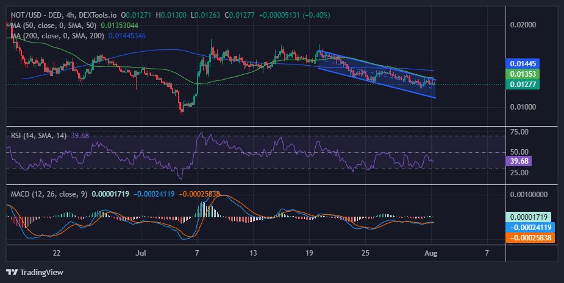Screen dimensions: 564x283
Task: Click the open price O0.01271 value
Action: [137, 15]
